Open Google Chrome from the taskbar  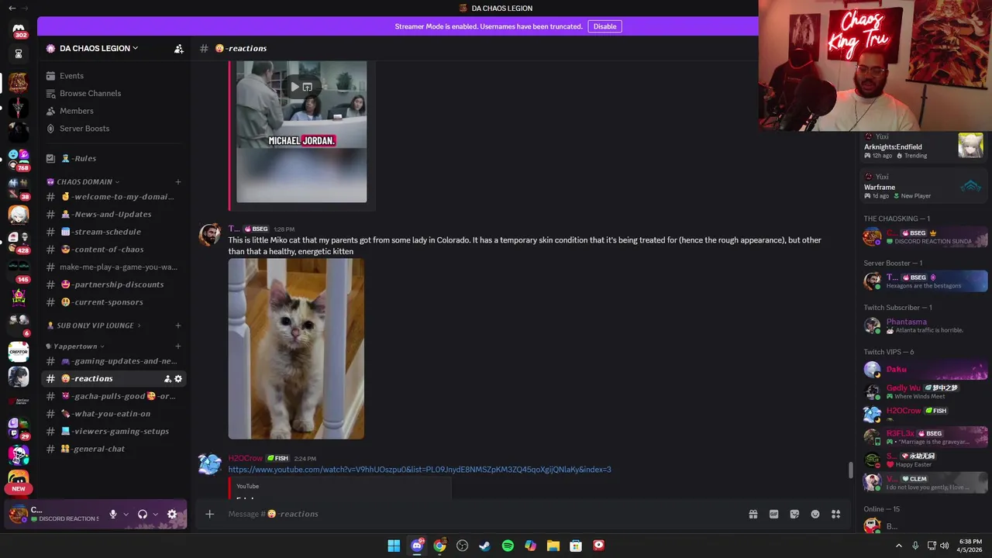439,546
